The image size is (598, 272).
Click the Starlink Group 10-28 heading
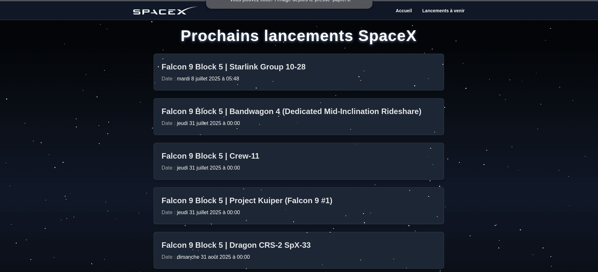[x=233, y=67]
